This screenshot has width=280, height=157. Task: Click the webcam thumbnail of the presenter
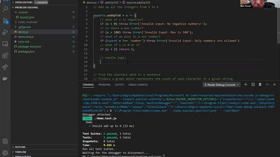[258, 4]
